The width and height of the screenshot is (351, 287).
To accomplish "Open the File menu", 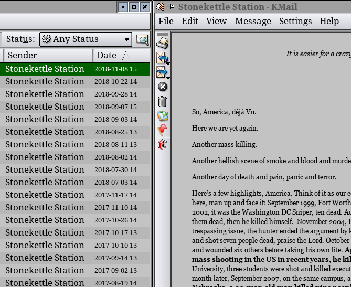I will (x=166, y=22).
